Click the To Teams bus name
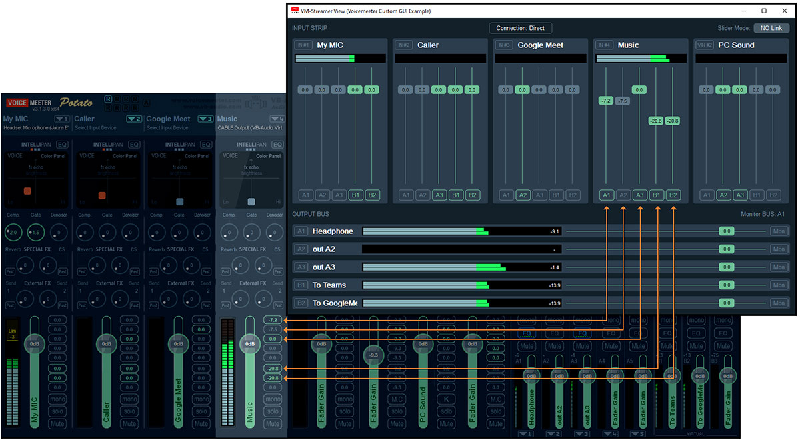Image resolution: width=800 pixels, height=440 pixels. [x=329, y=285]
